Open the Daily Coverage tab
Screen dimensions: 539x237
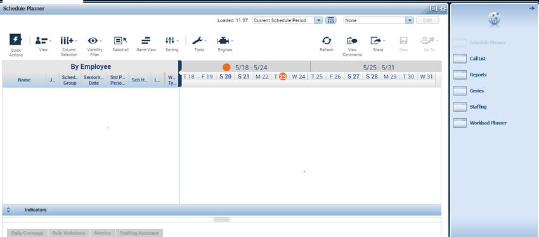27,233
